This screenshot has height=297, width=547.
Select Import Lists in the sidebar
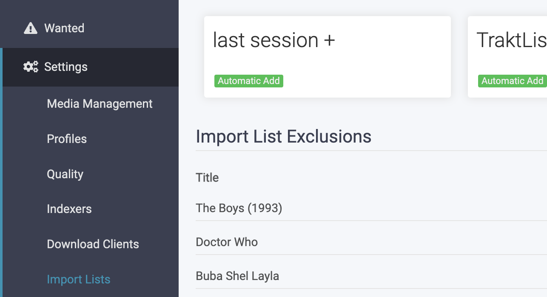coord(79,280)
